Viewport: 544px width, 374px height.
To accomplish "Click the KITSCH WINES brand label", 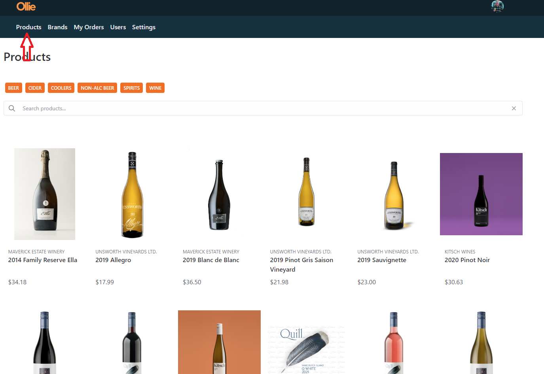I will [460, 252].
